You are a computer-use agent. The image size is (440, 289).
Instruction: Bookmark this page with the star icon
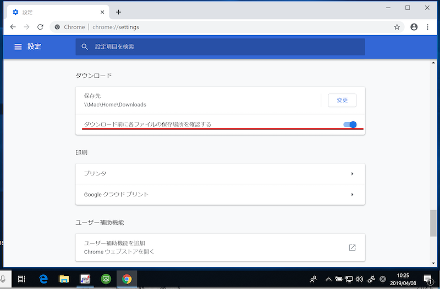click(397, 27)
